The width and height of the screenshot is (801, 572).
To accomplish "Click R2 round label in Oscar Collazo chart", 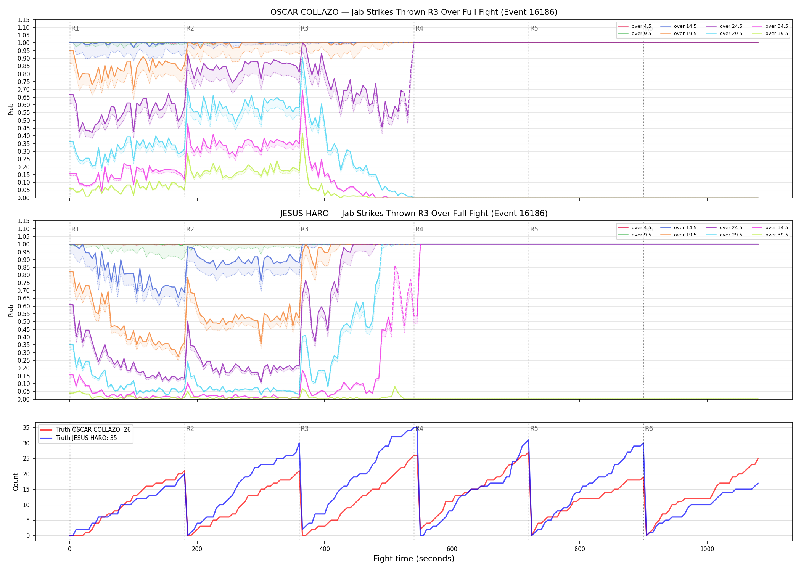I will click(x=190, y=28).
